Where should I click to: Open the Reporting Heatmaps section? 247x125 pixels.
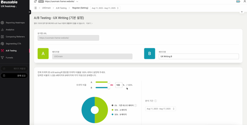pos(15,23)
